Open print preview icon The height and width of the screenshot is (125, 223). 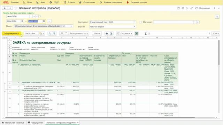click(111, 34)
